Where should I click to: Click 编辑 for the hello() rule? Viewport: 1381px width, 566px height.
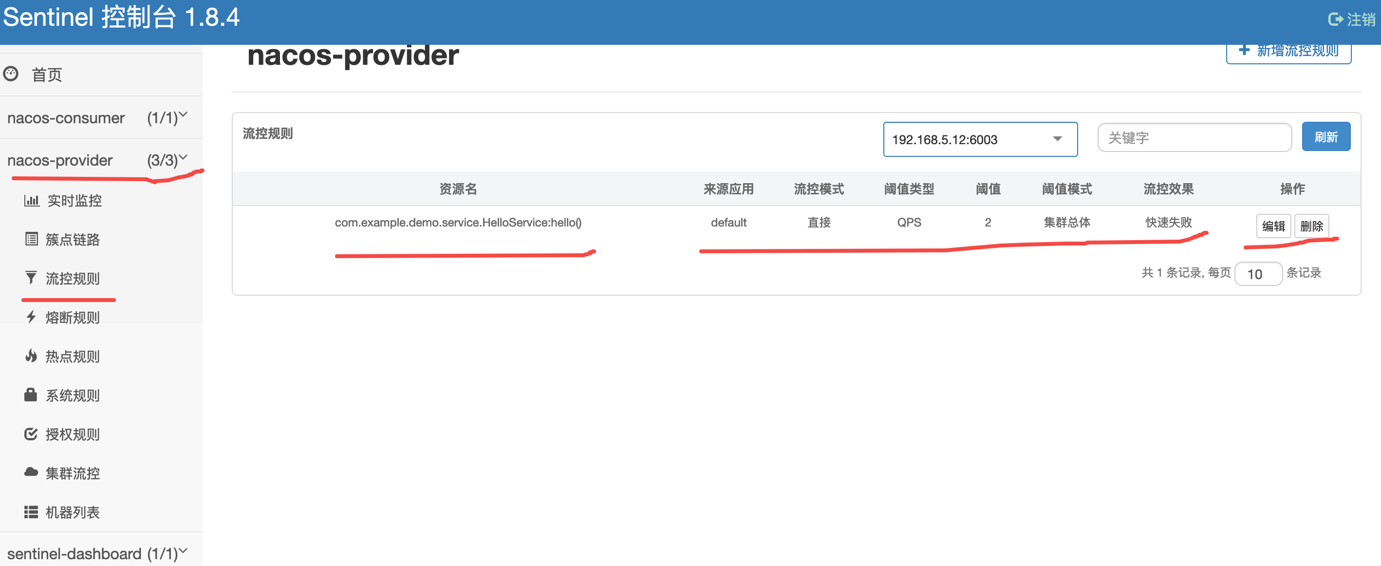(1273, 226)
